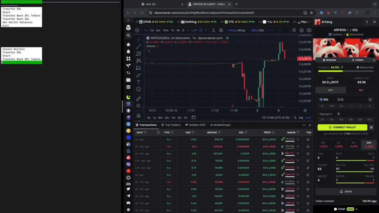Select the trend line drawing tool

(x=138, y=46)
